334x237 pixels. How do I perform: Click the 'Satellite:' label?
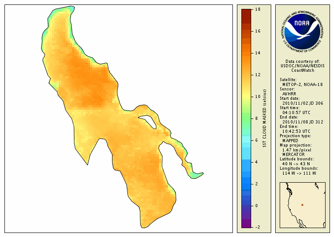pos(288,80)
